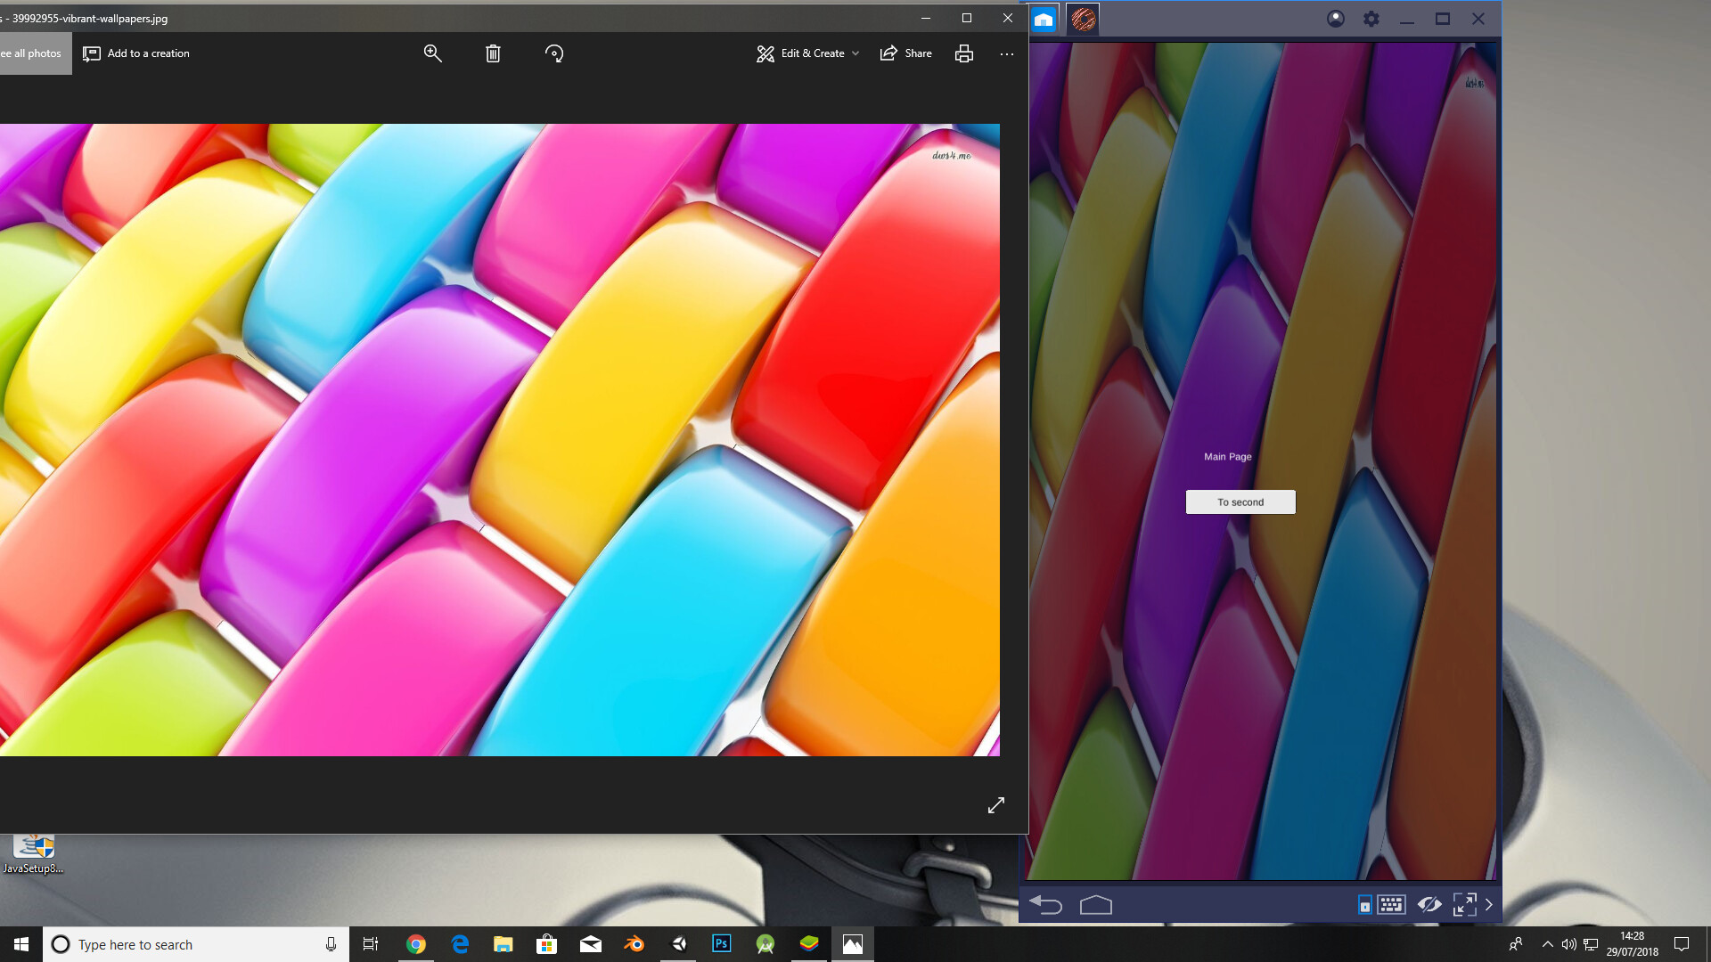Screen dimensions: 1711x962
Task: Select the donut app tab in BlueStacks
Action: [1084, 18]
